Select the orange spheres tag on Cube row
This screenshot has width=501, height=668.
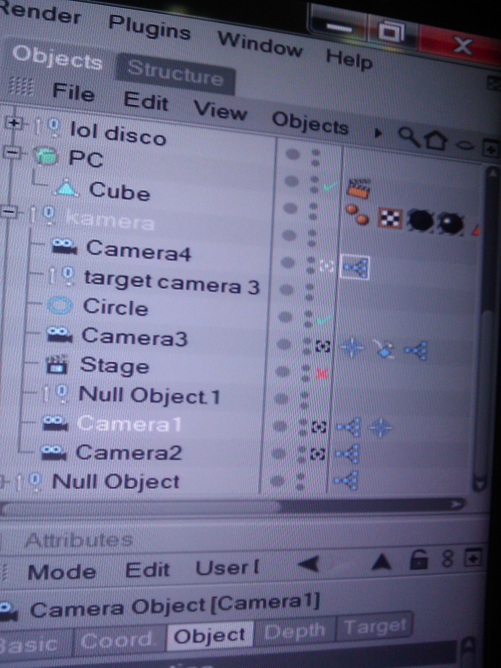pyautogui.click(x=357, y=214)
